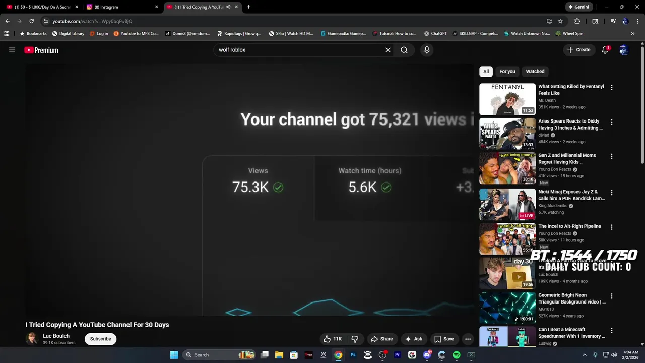Open Discord from the taskbar
Screen dimensions: 645x363
[427, 355]
